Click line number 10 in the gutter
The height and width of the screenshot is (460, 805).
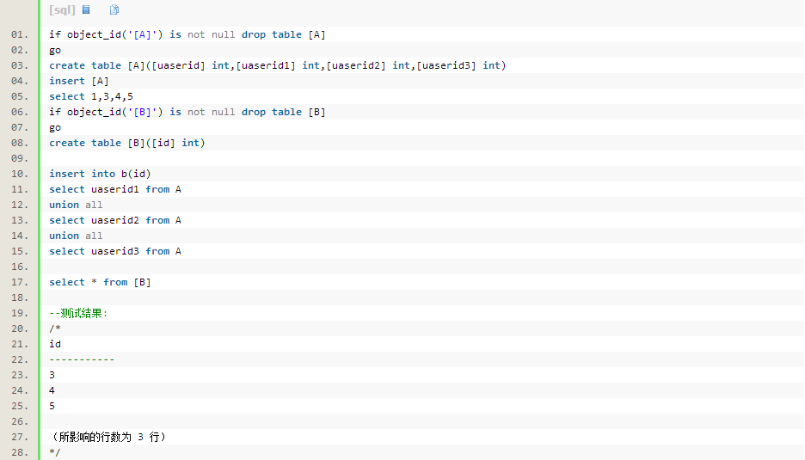coord(20,174)
